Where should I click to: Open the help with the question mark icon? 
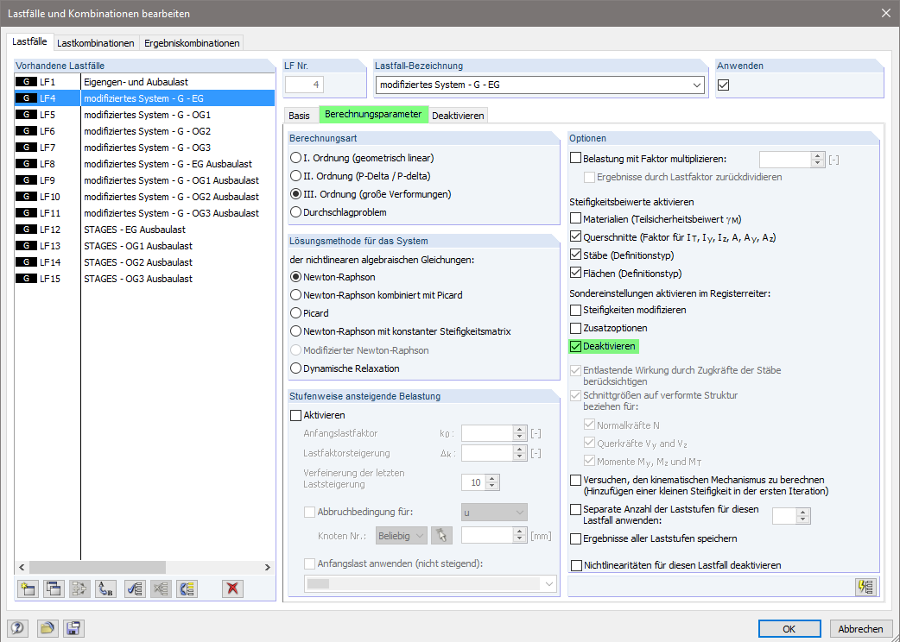click(18, 627)
